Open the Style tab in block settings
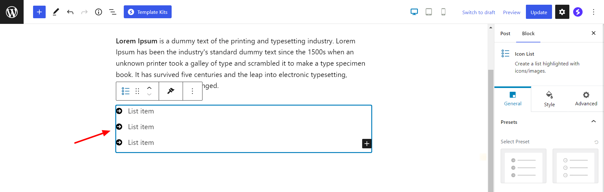Viewport: 604px width, 192px height. [549, 98]
